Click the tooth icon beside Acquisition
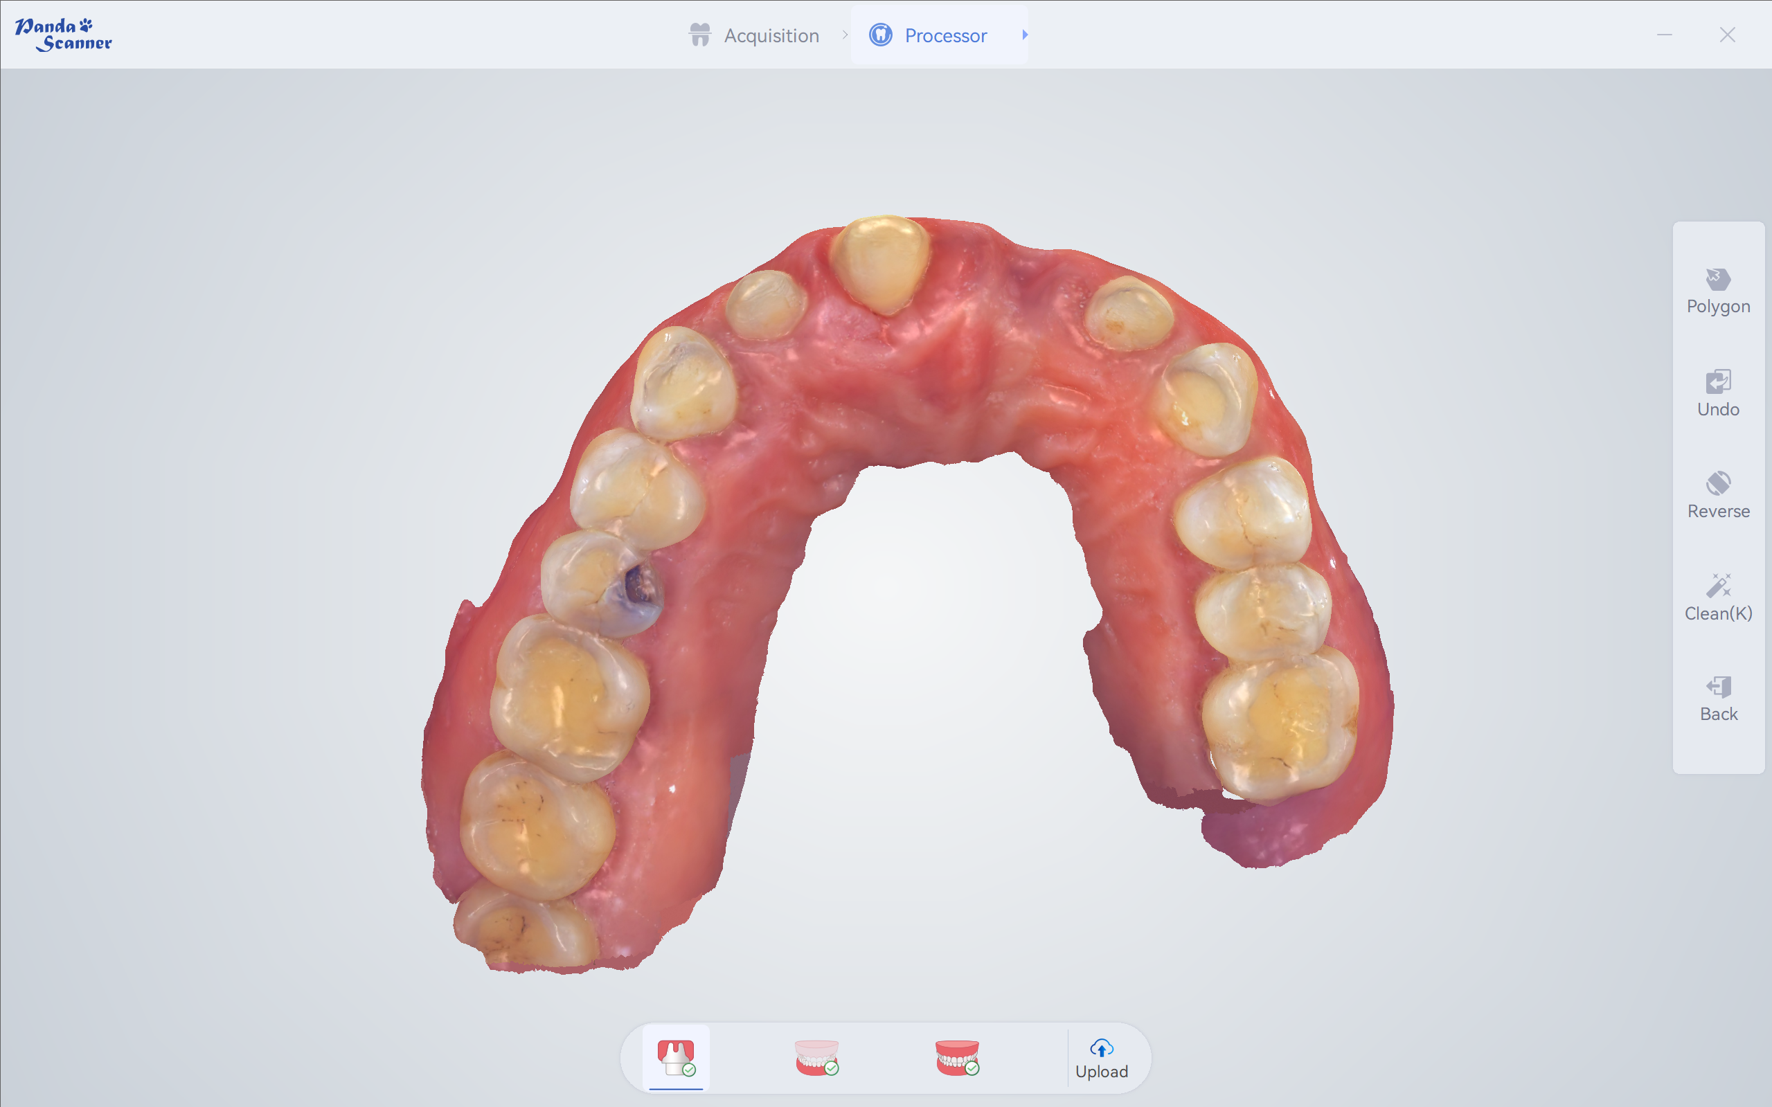 point(700,35)
